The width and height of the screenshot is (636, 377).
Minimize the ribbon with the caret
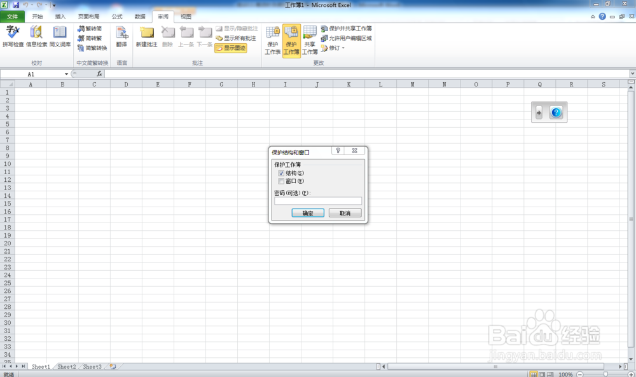click(593, 17)
